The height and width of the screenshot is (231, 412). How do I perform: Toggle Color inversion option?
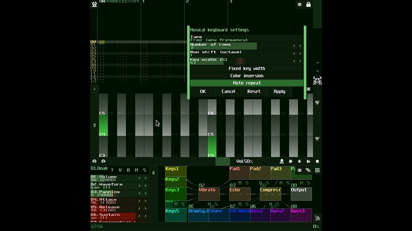(247, 76)
